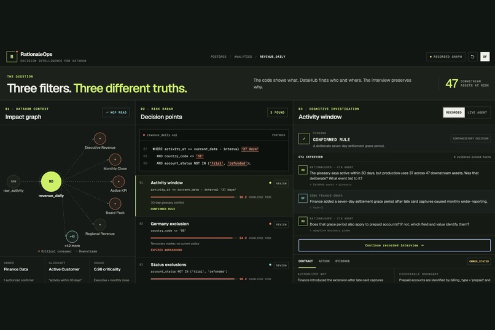Click the 0.96 criticality usage value
Viewport: 495px width, 330px height.
[x=107, y=269]
